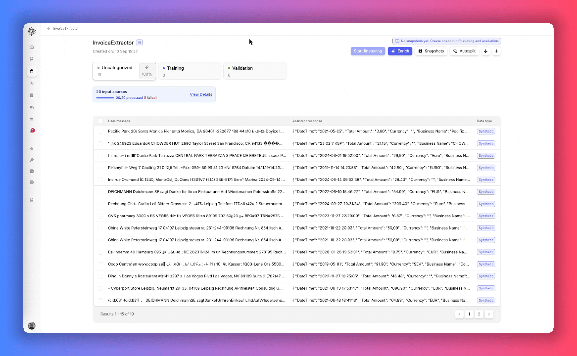577x356 pixels.
Task: Open the key icon in sidebar
Action: pos(32,160)
